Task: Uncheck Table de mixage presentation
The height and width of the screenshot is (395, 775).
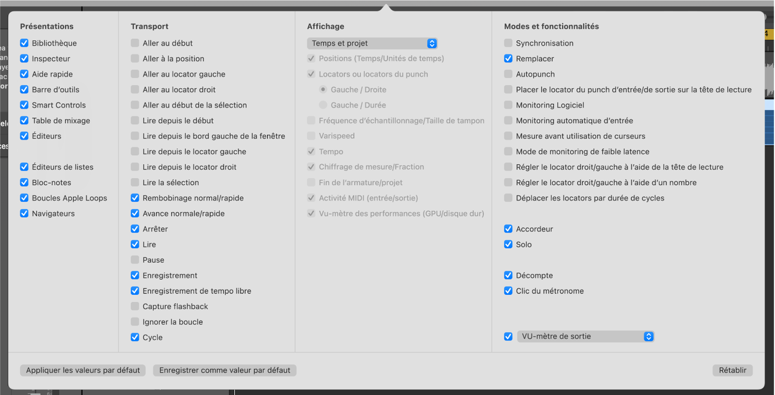Action: pyautogui.click(x=24, y=120)
